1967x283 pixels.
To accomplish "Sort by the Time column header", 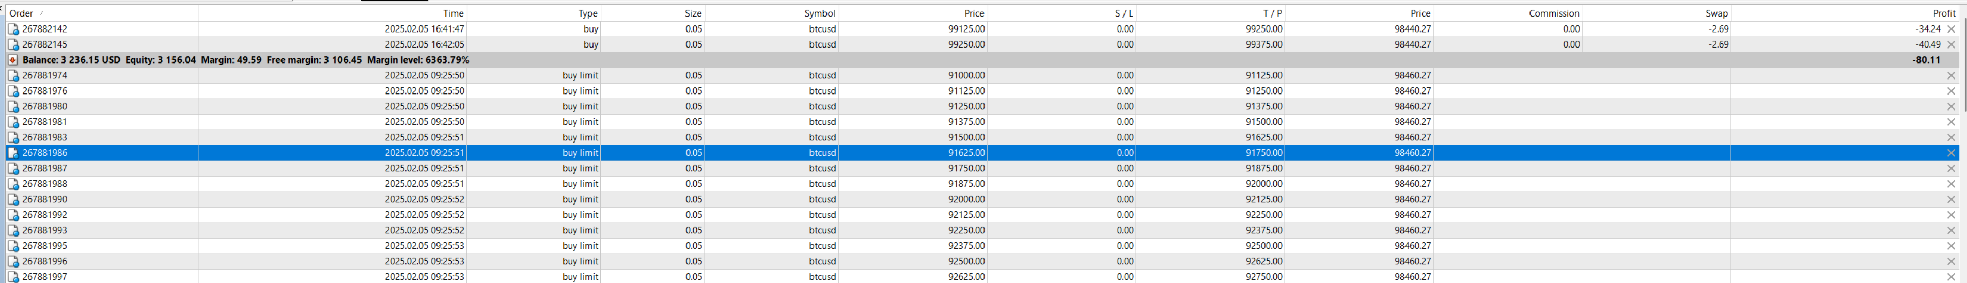I will pos(453,14).
